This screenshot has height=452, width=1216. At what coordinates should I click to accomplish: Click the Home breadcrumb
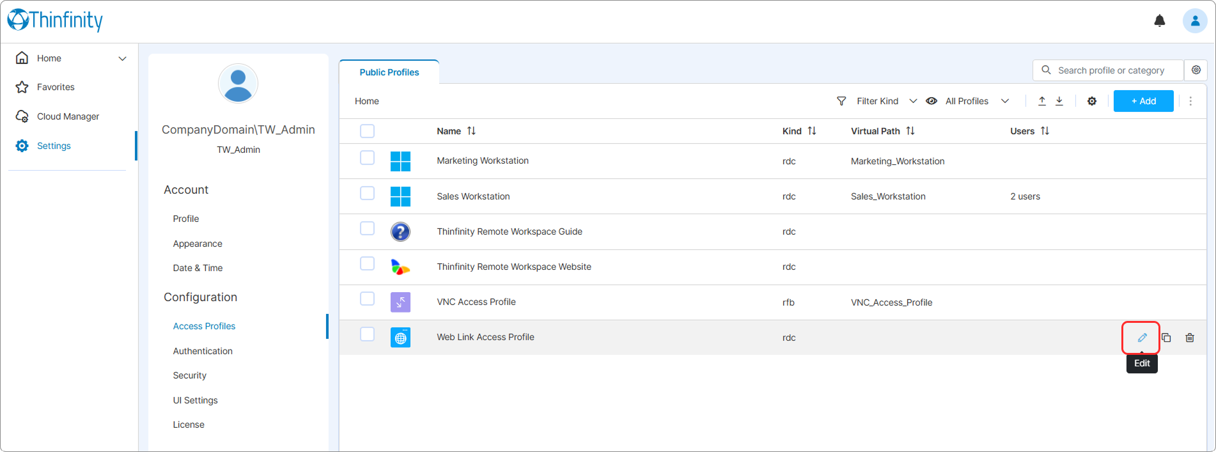(367, 101)
